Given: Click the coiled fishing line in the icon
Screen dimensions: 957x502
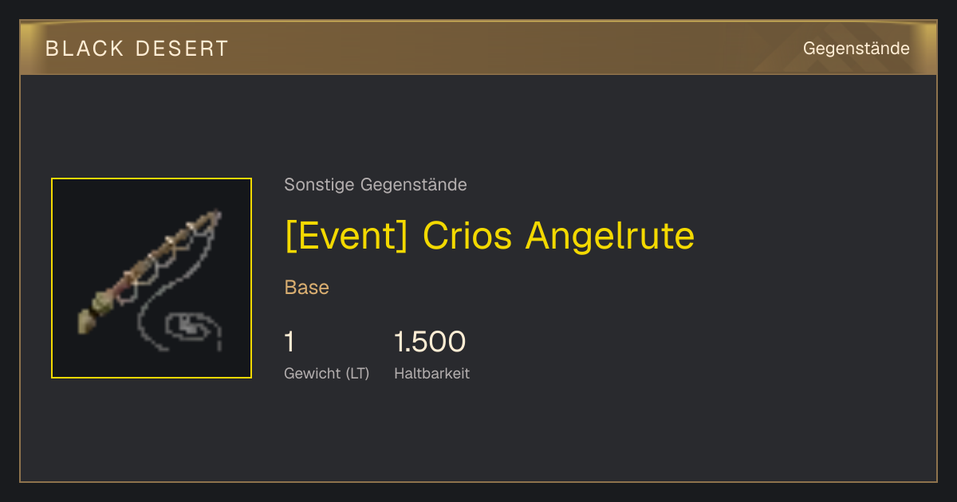Looking at the screenshot, I should [191, 328].
